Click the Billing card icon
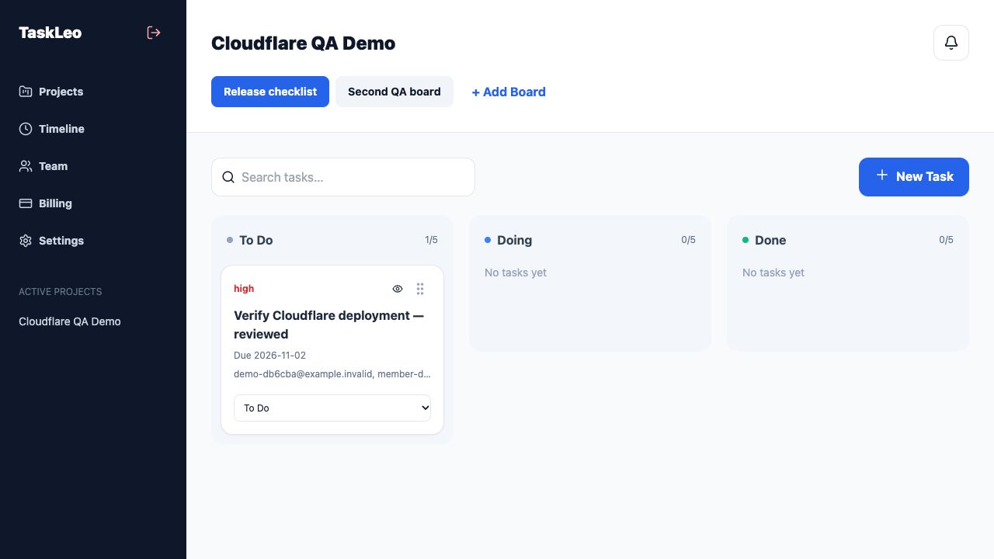This screenshot has height=559, width=994. point(26,203)
